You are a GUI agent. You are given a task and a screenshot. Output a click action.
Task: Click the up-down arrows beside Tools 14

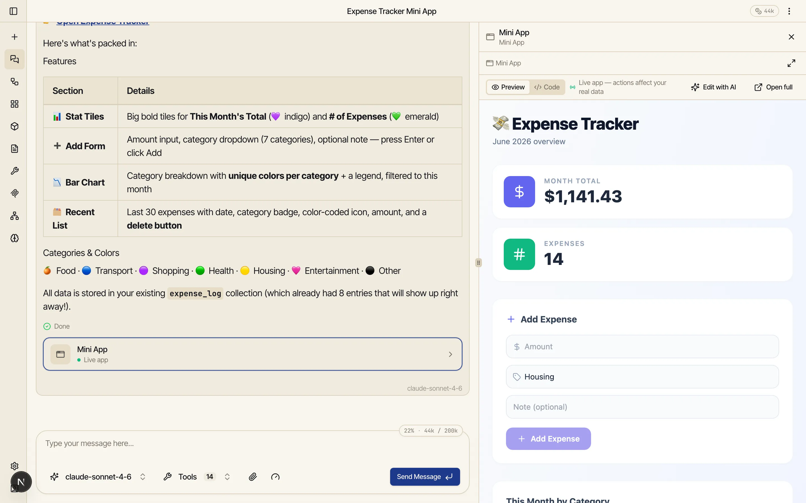coord(227,477)
